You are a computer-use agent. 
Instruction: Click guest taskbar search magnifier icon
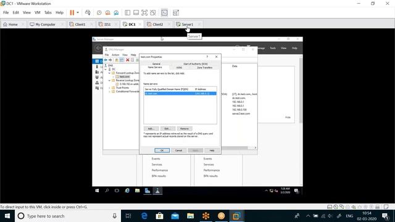coord(107,191)
